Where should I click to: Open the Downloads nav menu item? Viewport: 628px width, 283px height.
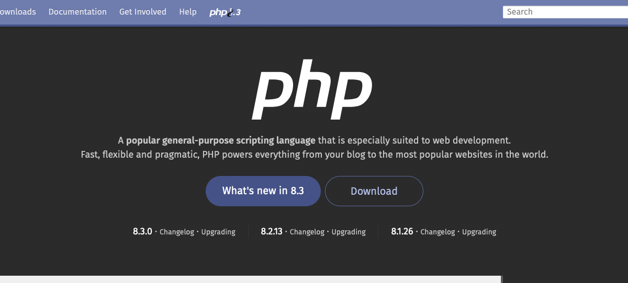click(x=17, y=11)
